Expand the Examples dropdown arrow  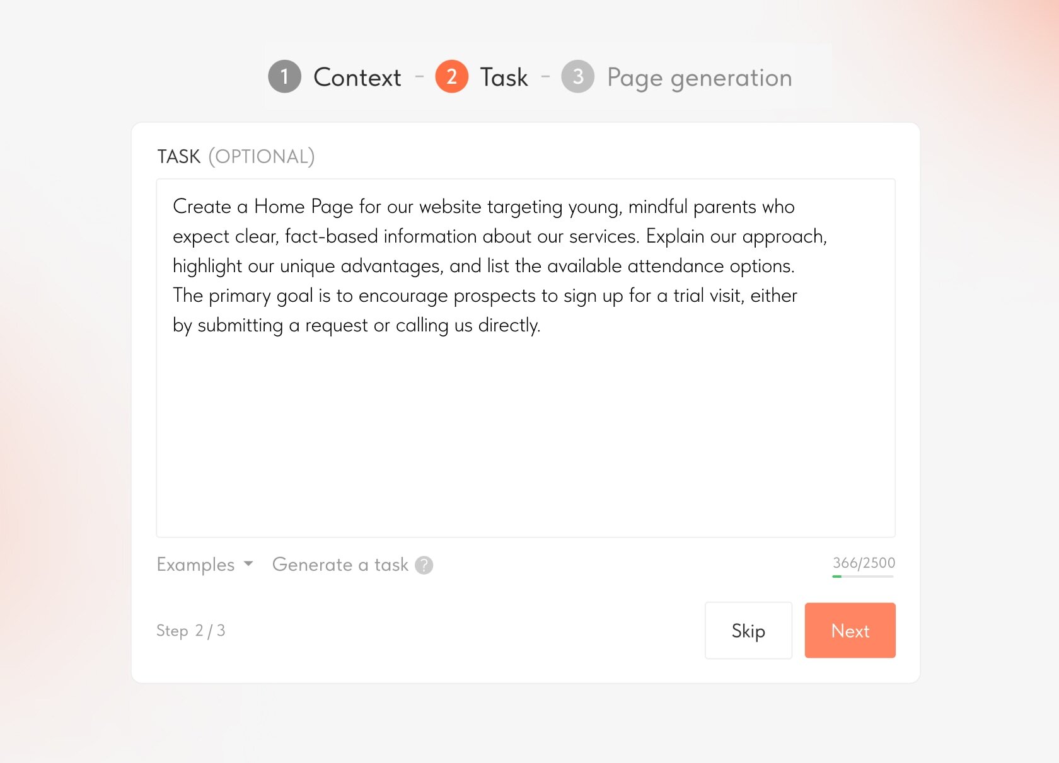click(x=248, y=563)
